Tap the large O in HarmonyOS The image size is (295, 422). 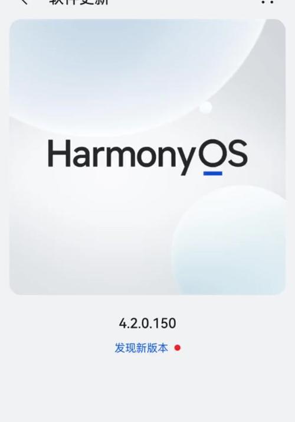(212, 153)
